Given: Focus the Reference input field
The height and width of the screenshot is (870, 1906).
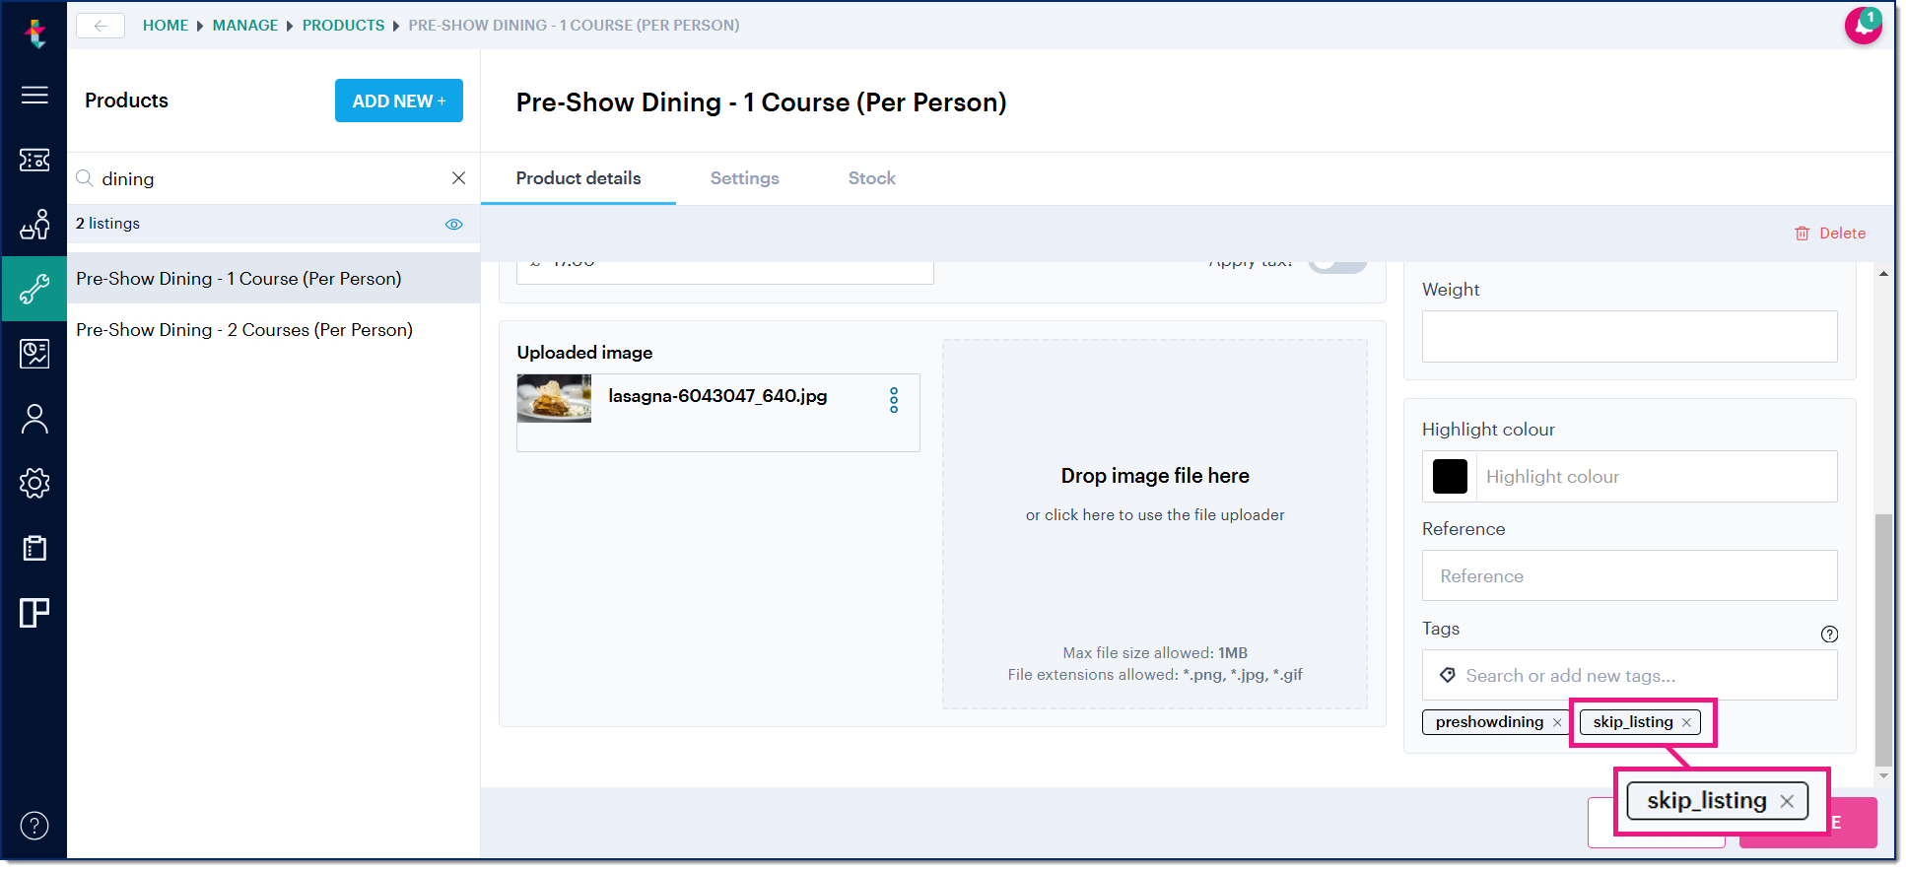Looking at the screenshot, I should click(1629, 575).
